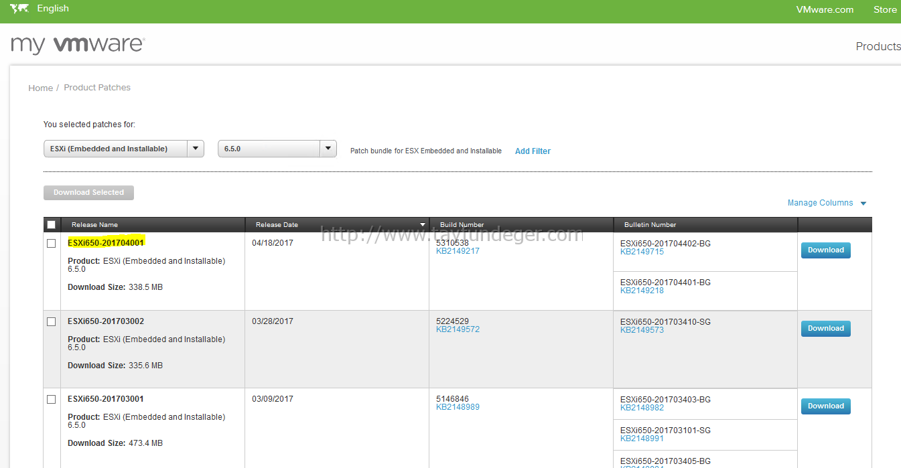The image size is (901, 468).
Task: Open the VMware.com top link
Action: 825,9
